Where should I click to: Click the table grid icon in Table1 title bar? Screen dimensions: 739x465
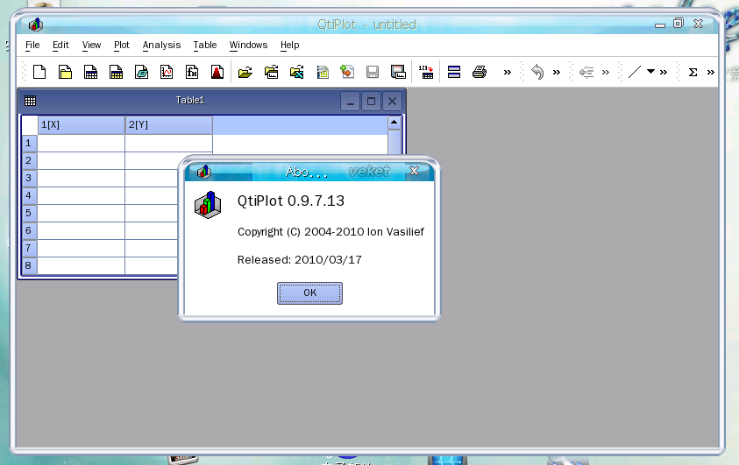[30, 100]
